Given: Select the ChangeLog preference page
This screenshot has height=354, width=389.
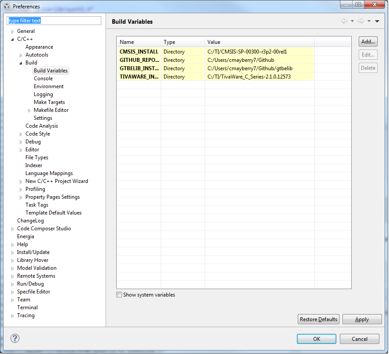Looking at the screenshot, I should [30, 221].
